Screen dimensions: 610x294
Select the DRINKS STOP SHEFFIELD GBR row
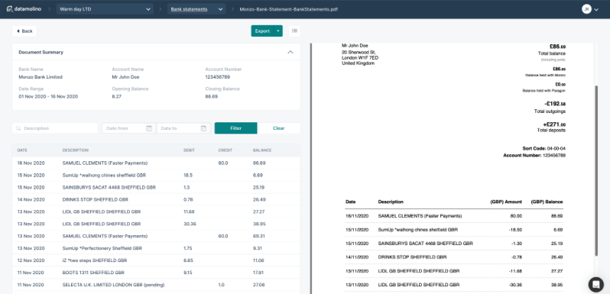pos(156,199)
